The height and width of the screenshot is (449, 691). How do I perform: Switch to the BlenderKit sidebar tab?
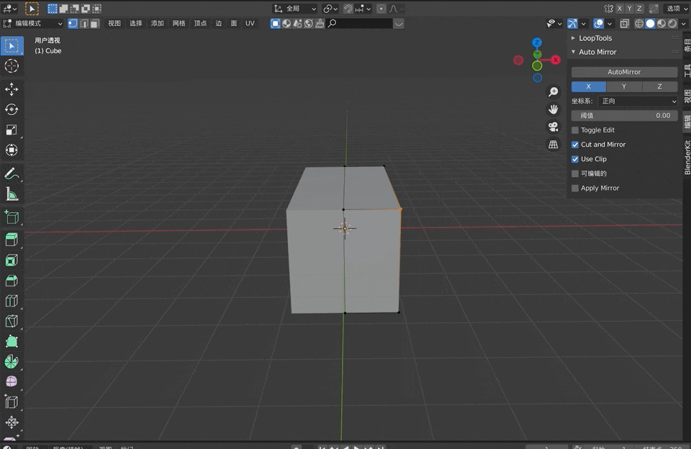point(687,157)
